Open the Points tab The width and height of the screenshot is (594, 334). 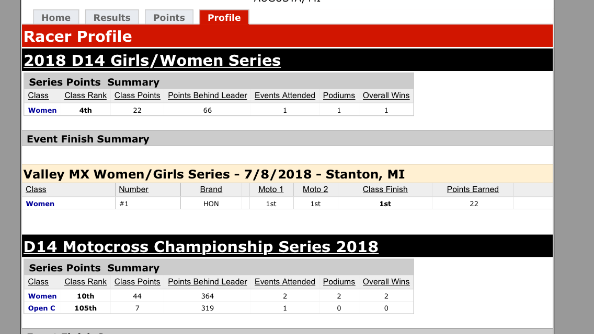coord(169,17)
